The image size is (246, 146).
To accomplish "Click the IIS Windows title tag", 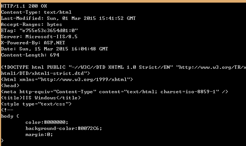I will point(41,98).
